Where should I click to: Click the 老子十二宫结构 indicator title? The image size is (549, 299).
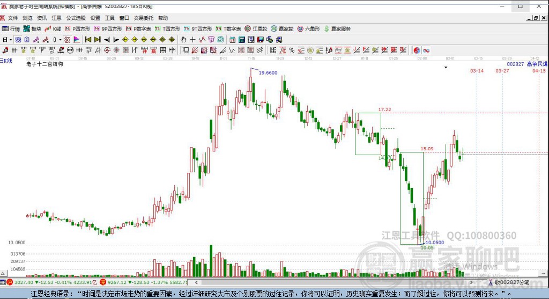click(44, 64)
